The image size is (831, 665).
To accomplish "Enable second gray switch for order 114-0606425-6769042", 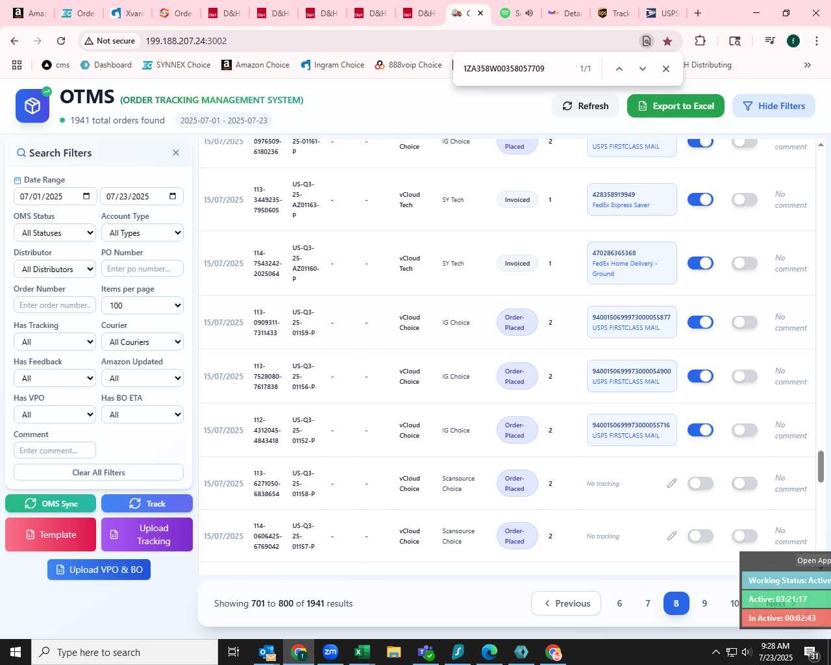I will tap(745, 536).
